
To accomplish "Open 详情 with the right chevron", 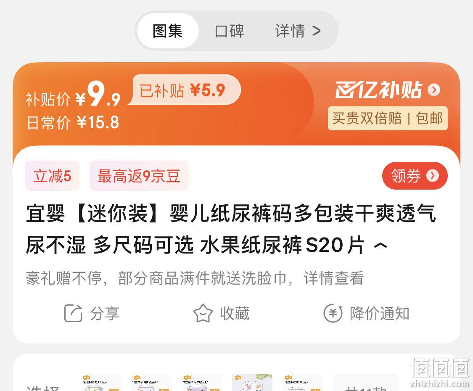I will pyautogui.click(x=297, y=31).
